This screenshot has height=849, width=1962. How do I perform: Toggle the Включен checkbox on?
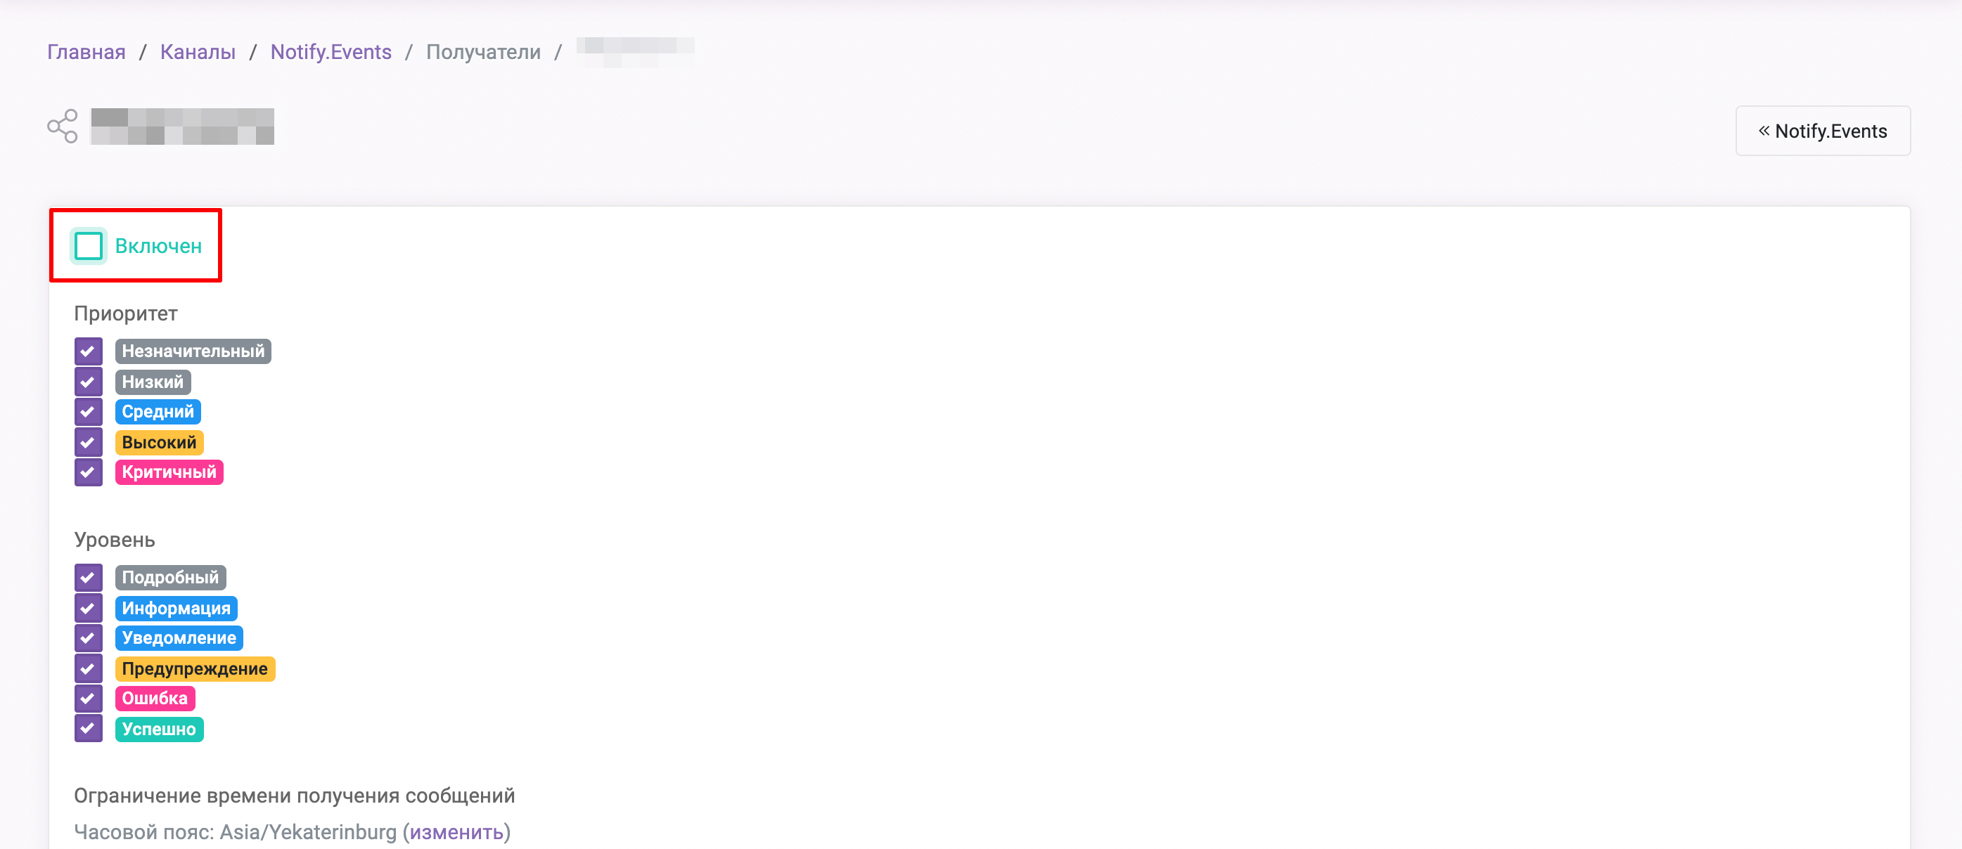click(88, 244)
